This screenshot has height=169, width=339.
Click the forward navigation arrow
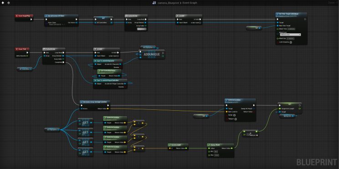[9, 3]
